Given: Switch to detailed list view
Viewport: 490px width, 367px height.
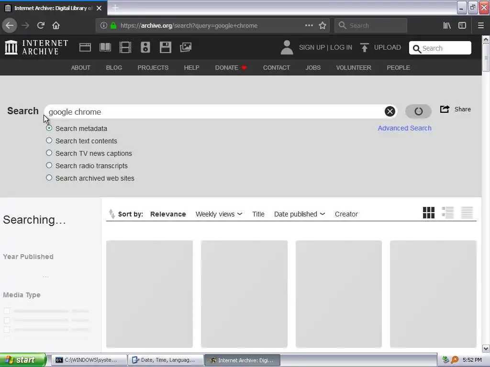Looking at the screenshot, I should (448, 213).
